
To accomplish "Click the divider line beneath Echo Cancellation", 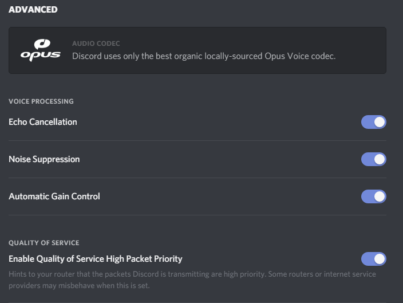I will pyautogui.click(x=197, y=140).
